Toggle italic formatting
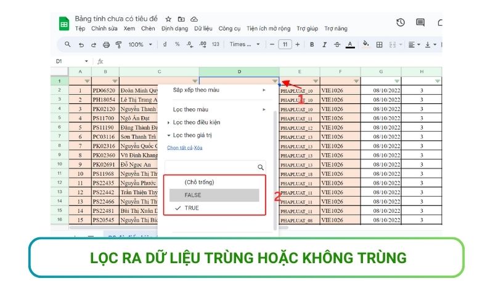The width and height of the screenshot is (493, 281). pyautogui.click(x=325, y=44)
